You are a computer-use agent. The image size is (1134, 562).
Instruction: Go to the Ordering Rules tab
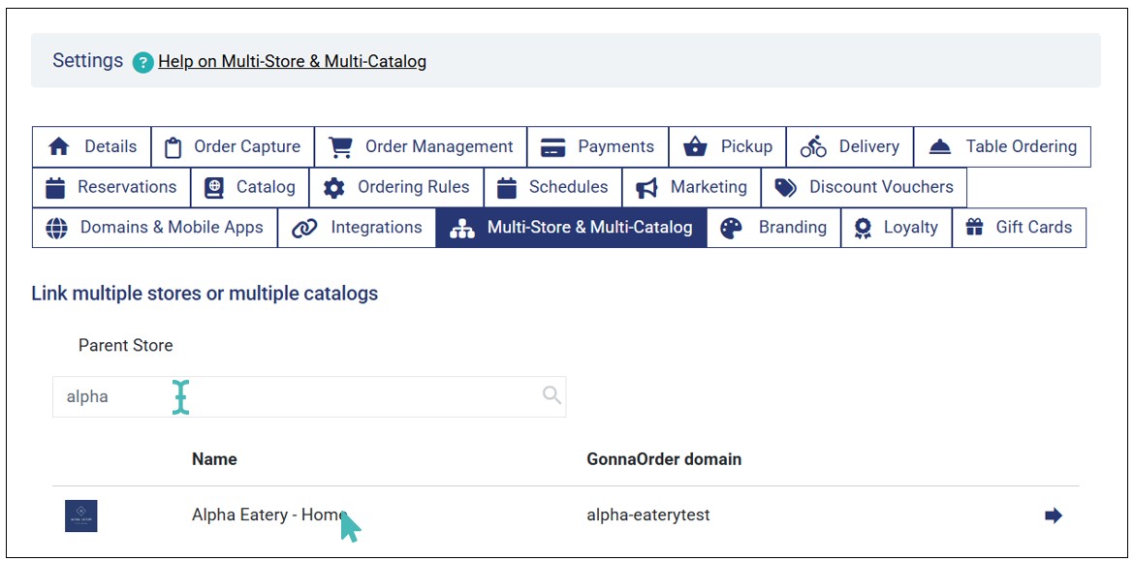(x=396, y=187)
